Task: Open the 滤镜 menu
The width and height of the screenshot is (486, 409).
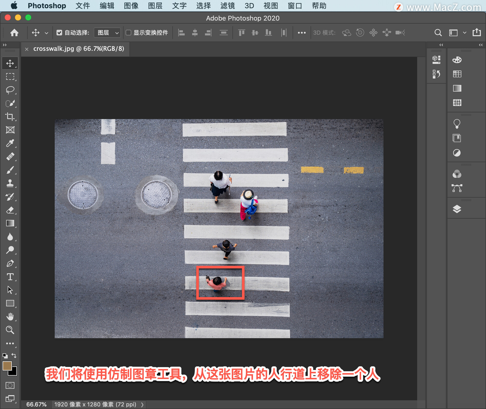Action: [x=227, y=6]
